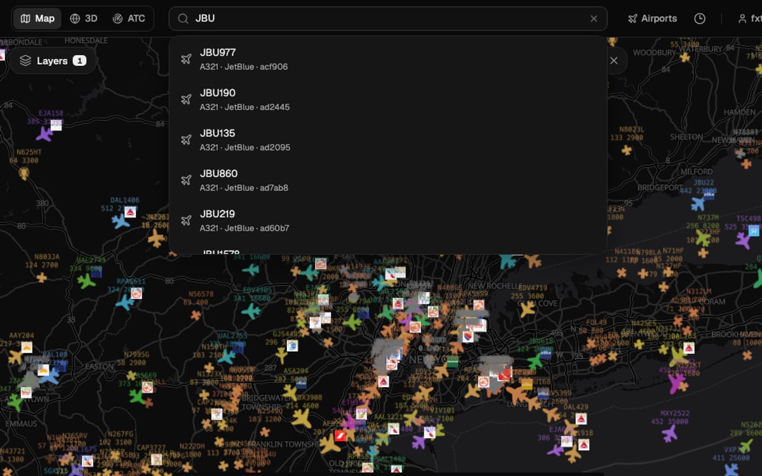Open the clock history icon in the top bar

coord(700,18)
